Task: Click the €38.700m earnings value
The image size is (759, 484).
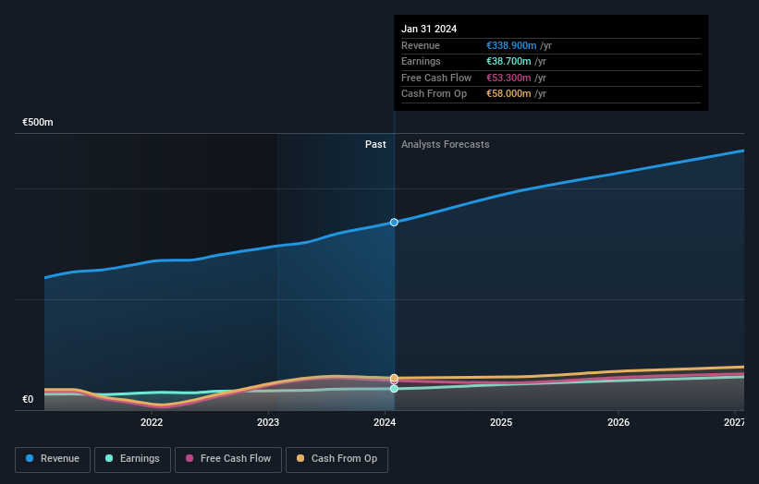Action: [x=508, y=61]
